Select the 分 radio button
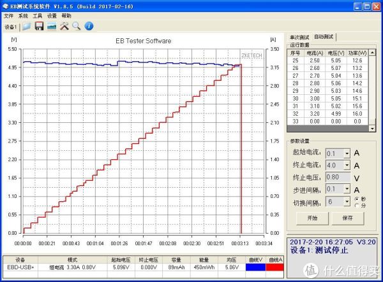Screen dimensions: 383x282 coord(357,205)
